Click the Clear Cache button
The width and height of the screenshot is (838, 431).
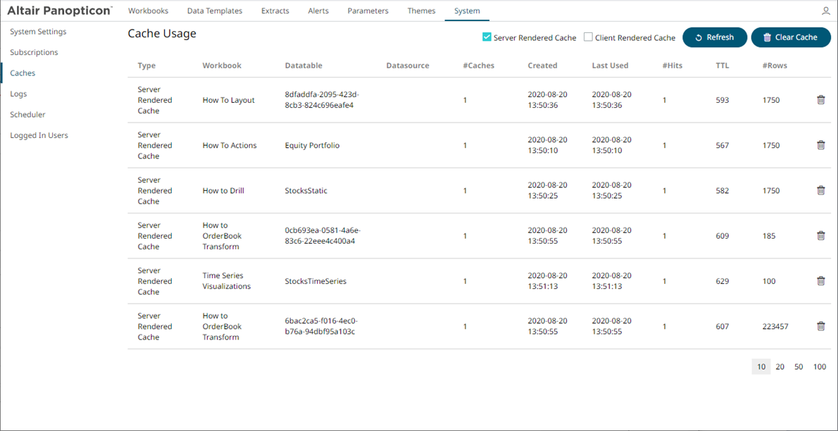pyautogui.click(x=790, y=37)
